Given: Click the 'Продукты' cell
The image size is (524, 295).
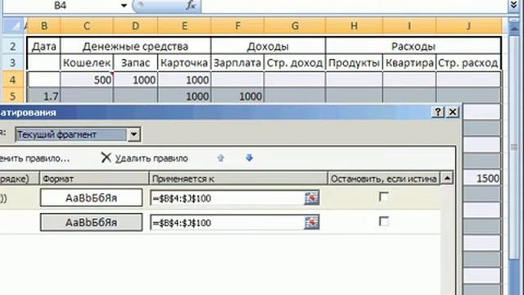Looking at the screenshot, I should coord(354,62).
